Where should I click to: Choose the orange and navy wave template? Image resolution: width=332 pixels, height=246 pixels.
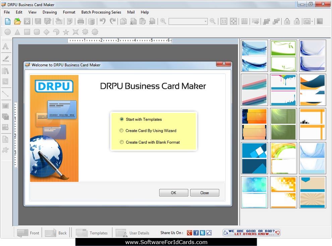(x=313, y=90)
